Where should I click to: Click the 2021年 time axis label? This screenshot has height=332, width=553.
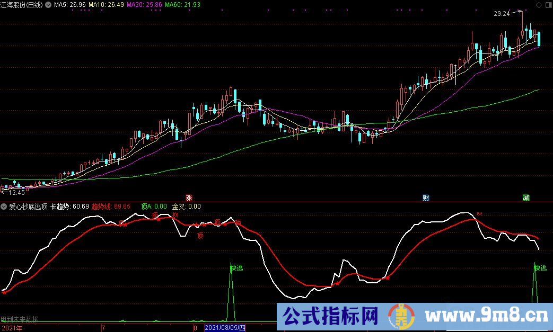pos(12,328)
